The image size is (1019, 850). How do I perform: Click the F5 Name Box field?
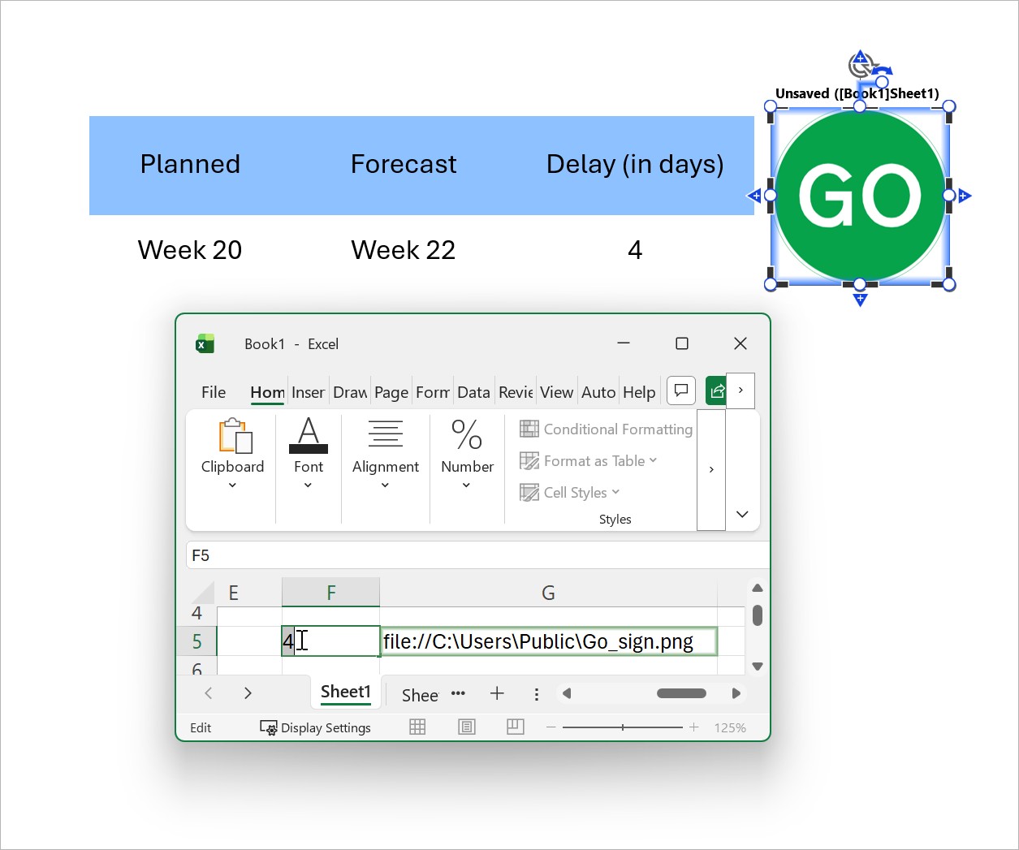click(x=477, y=555)
